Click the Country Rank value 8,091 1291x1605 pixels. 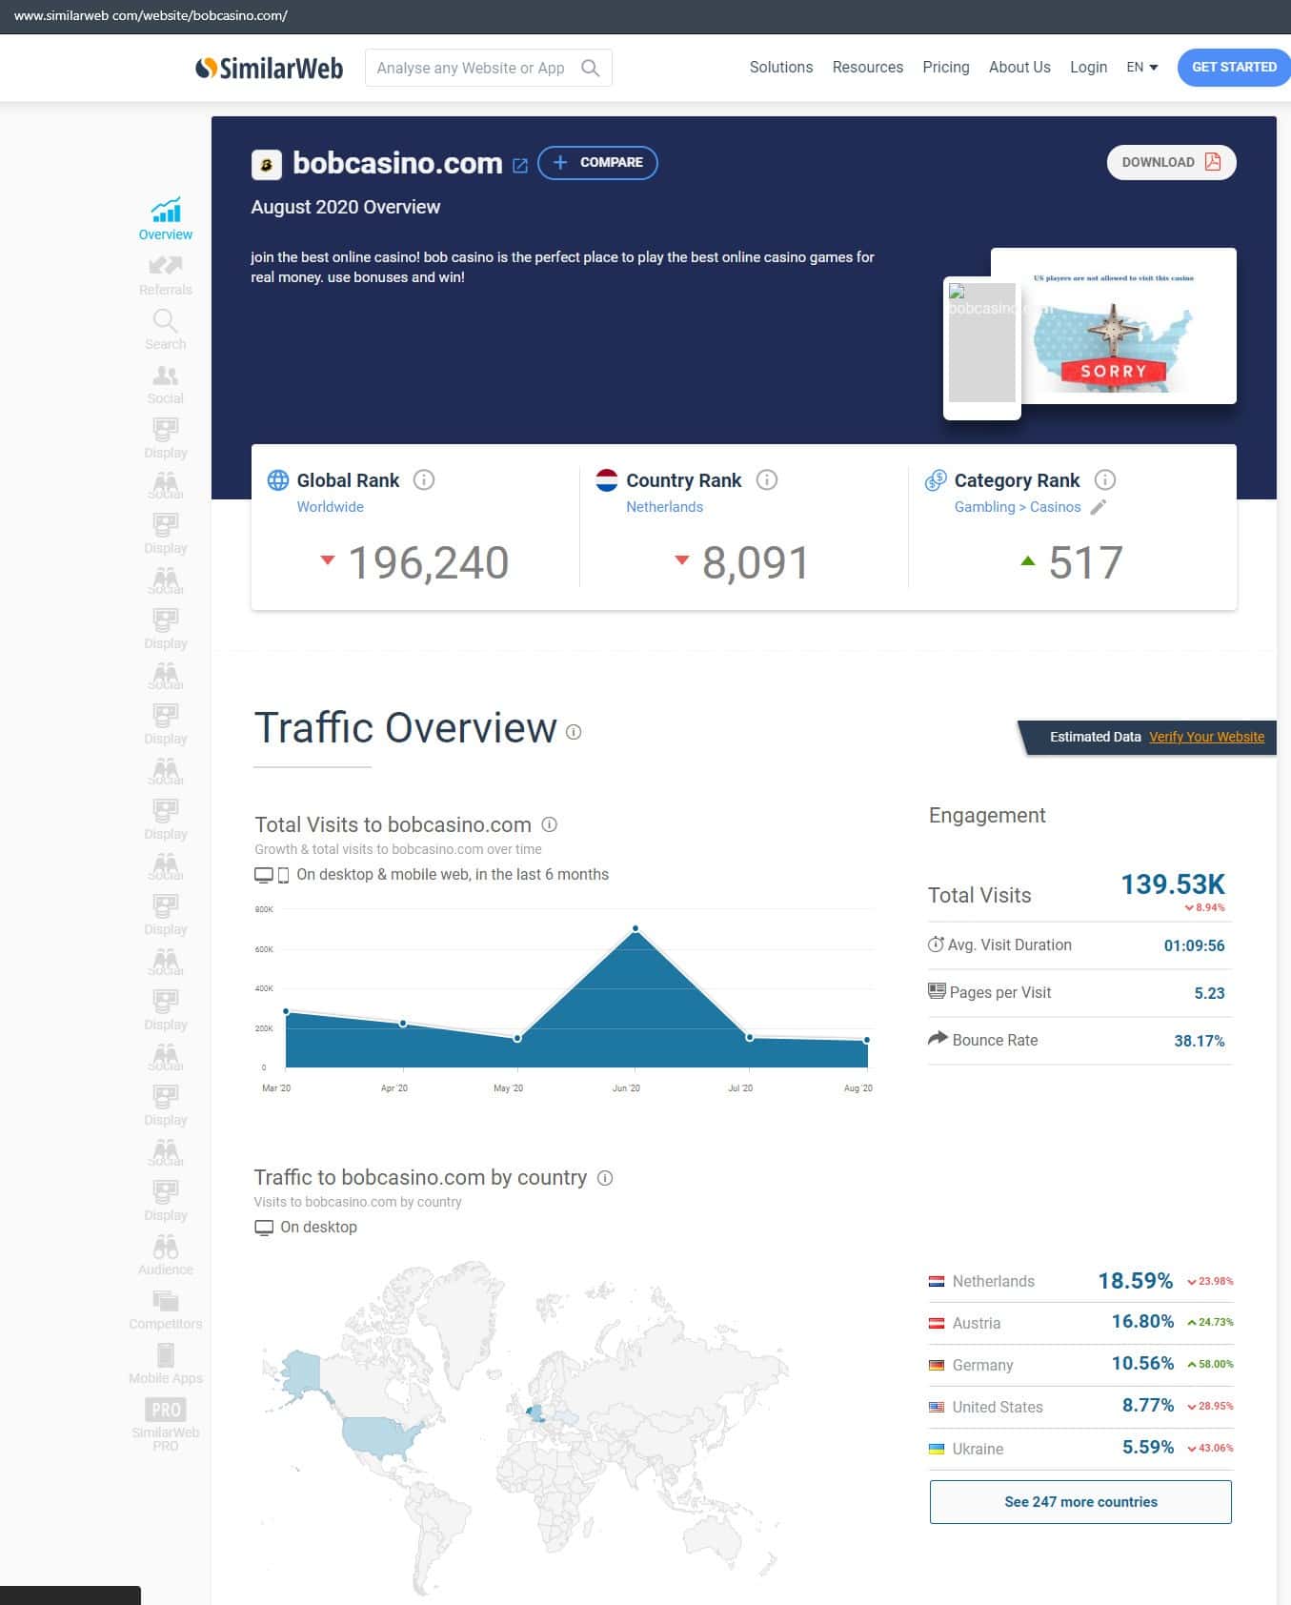pyautogui.click(x=756, y=562)
